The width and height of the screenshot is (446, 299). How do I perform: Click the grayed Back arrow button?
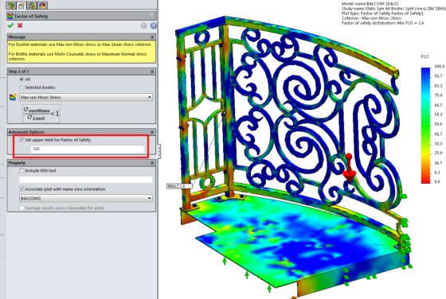(x=144, y=25)
